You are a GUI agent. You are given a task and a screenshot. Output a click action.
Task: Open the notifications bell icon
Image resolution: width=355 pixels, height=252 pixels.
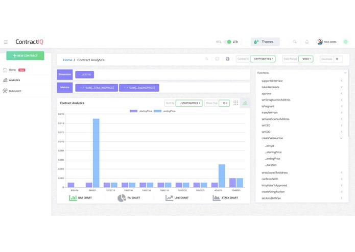coord(307,42)
